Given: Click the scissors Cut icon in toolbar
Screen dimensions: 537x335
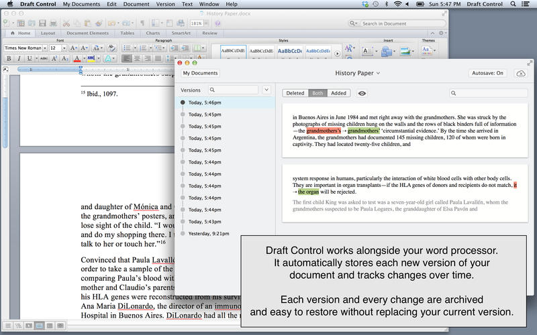Looking at the screenshot, I should (67, 23).
